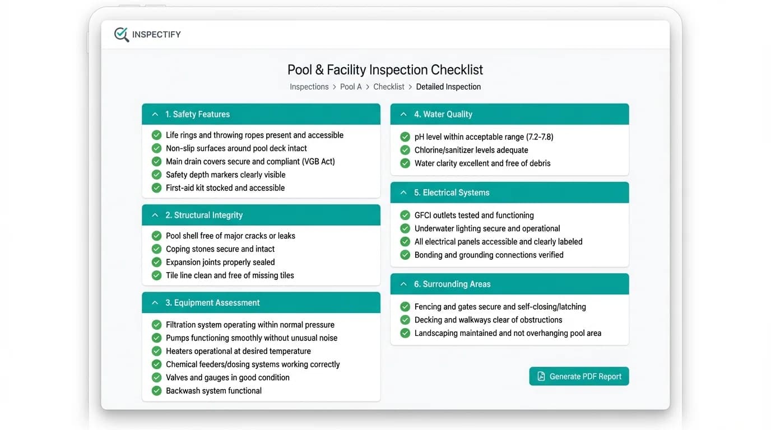Click the checkmark beside 'Pool shell free of major cracks'

click(x=156, y=236)
